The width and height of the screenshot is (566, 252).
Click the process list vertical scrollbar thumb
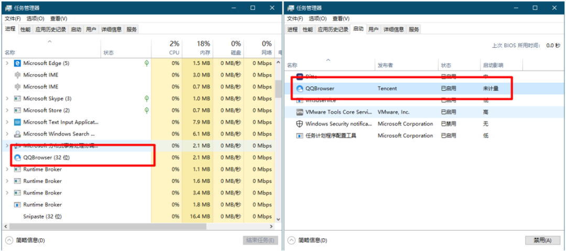click(x=278, y=88)
